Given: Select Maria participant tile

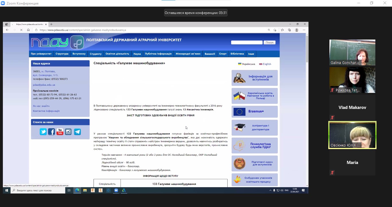Looking at the screenshot, I should tap(352, 163).
